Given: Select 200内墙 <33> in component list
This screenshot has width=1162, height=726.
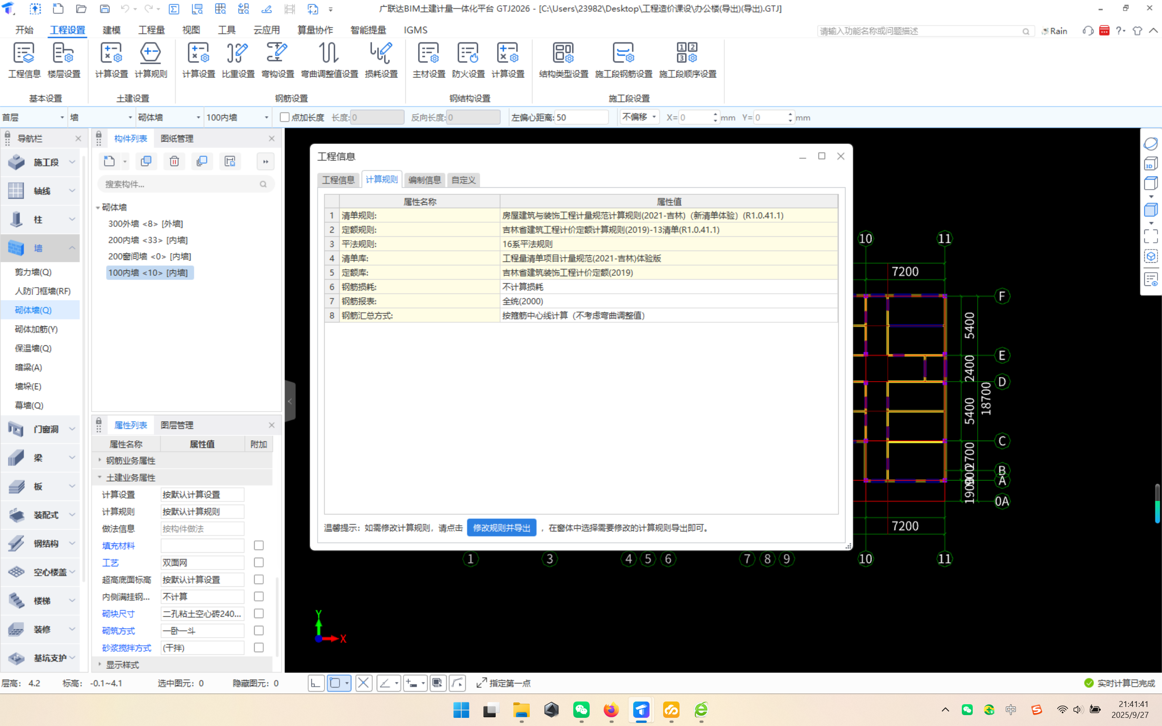Looking at the screenshot, I should tap(148, 240).
